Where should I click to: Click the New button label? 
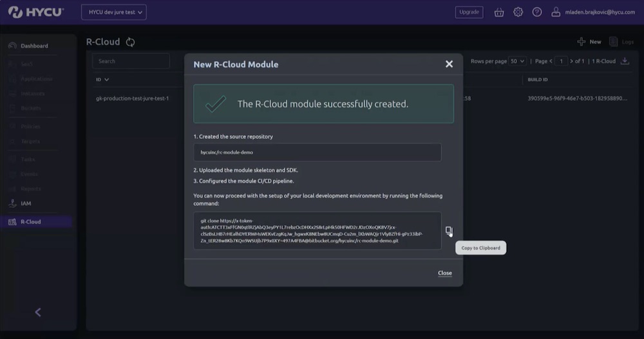595,42
